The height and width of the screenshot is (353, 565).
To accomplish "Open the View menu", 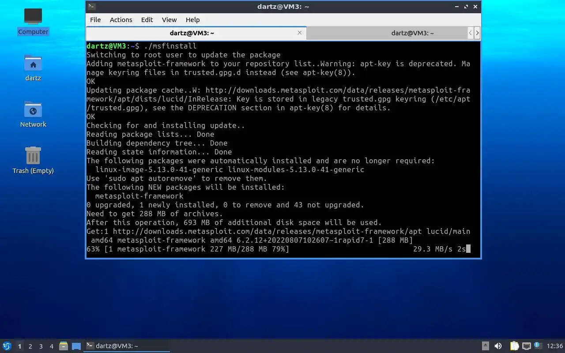I will tap(169, 20).
